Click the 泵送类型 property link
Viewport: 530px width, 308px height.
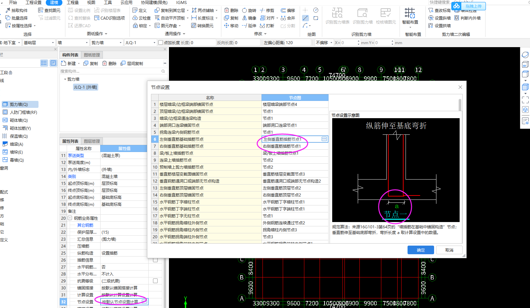76,155
